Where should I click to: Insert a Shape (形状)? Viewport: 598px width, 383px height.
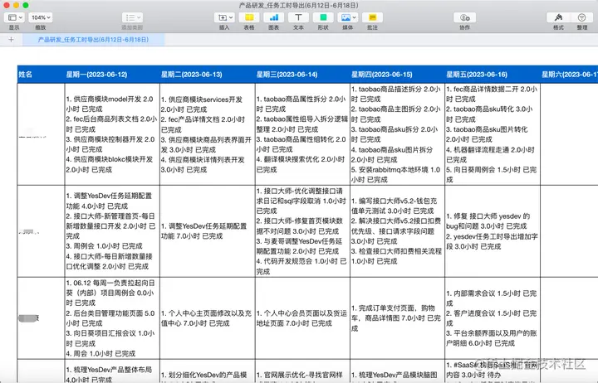323,17
